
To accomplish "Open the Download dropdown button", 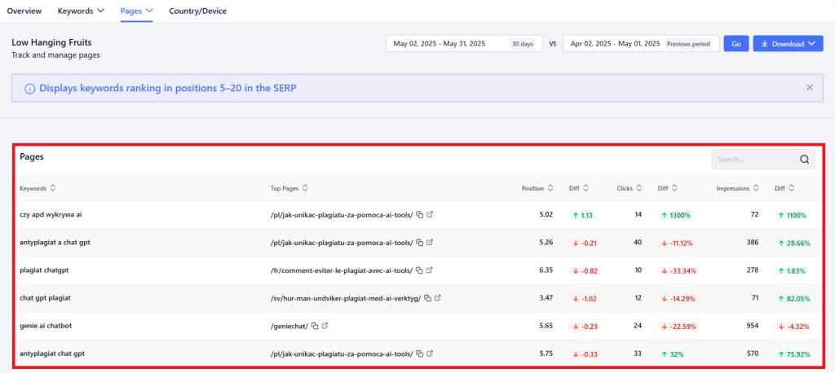I will pos(788,44).
